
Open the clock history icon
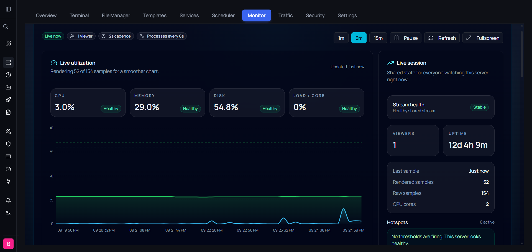8,75
